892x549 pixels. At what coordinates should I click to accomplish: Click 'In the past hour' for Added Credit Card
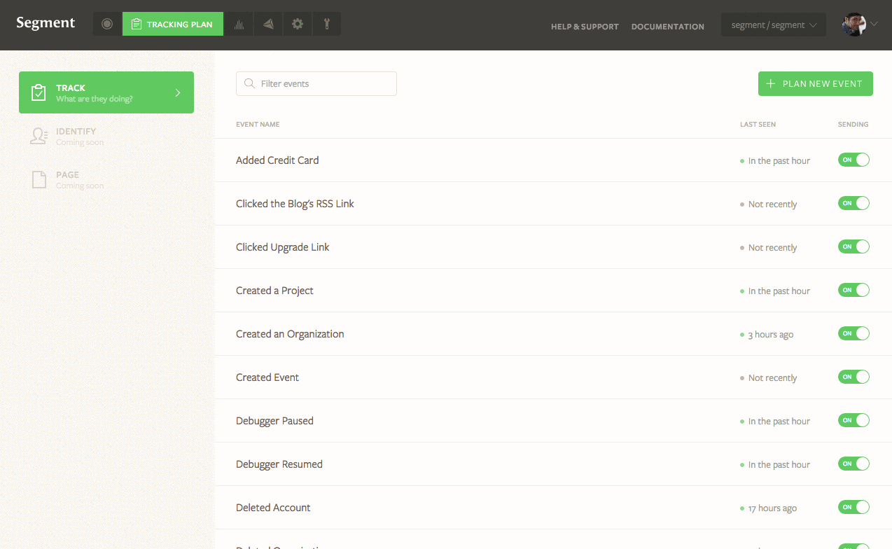779,161
